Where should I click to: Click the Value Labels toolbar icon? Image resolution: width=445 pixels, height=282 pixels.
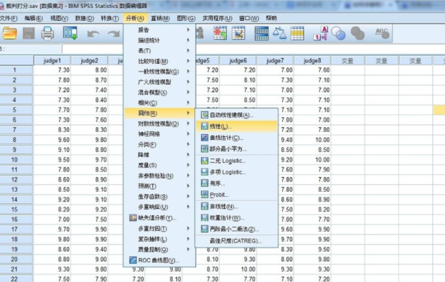click(321, 34)
